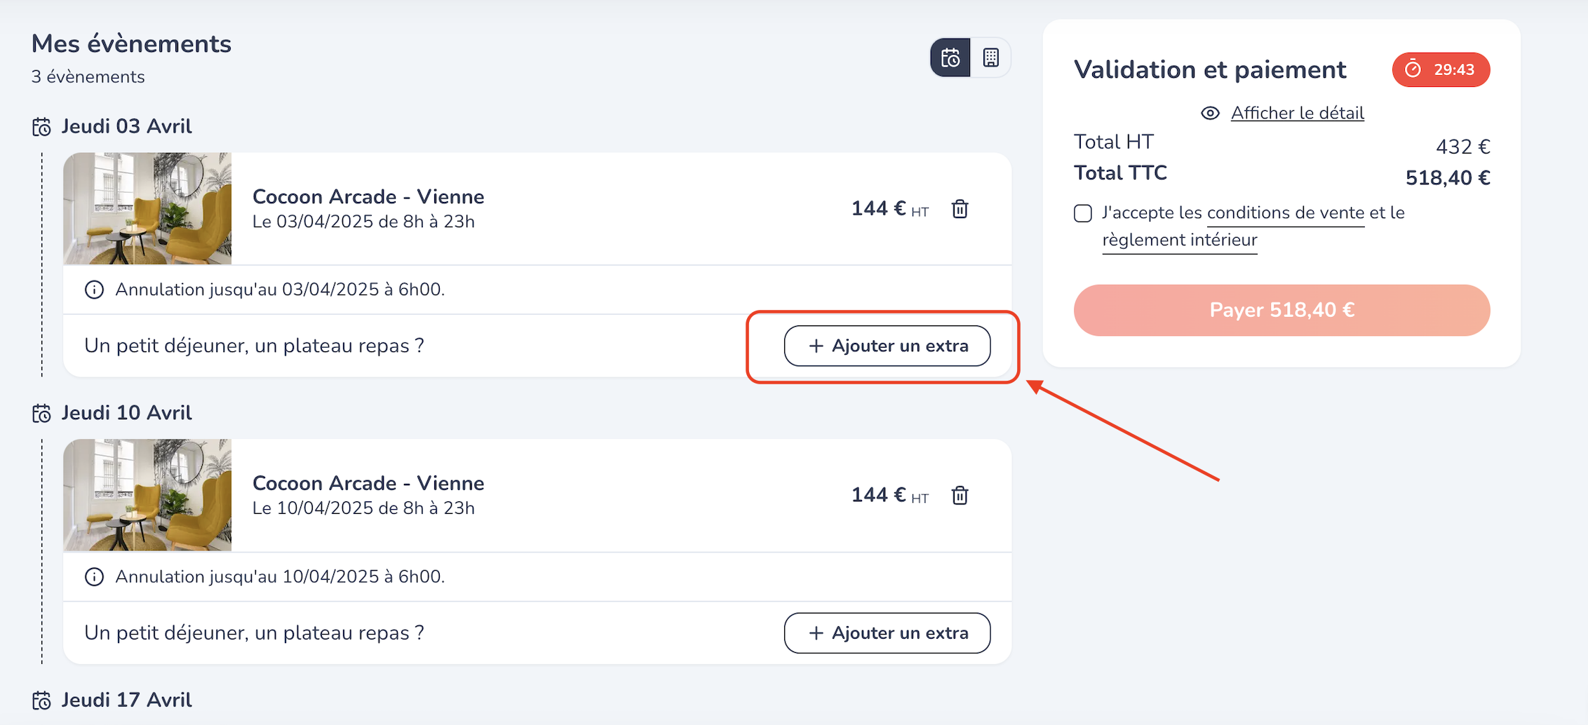Viewport: 1588px width, 725px height.
Task: Click the 29:43 countdown timer badge
Action: pos(1441,70)
